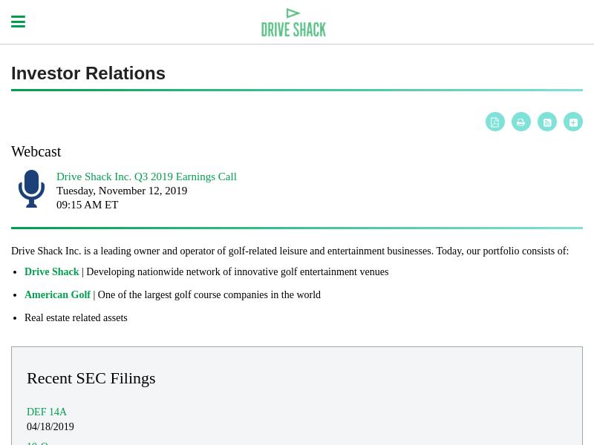Open Drive Shack Inc. Q3 2019 Earnings Call
This screenshot has height=445, width=594.
click(146, 177)
